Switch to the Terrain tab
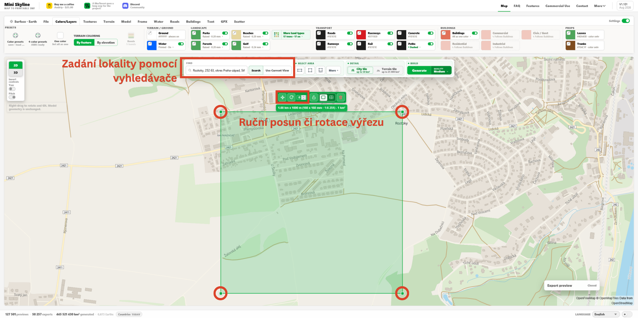 (x=109, y=21)
